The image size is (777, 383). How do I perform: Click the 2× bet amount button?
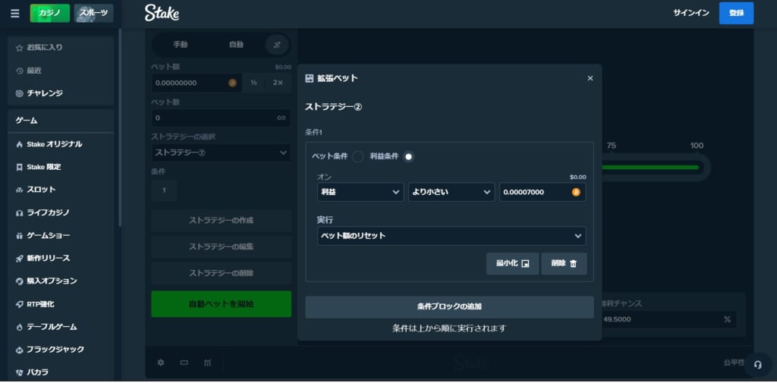tap(278, 83)
